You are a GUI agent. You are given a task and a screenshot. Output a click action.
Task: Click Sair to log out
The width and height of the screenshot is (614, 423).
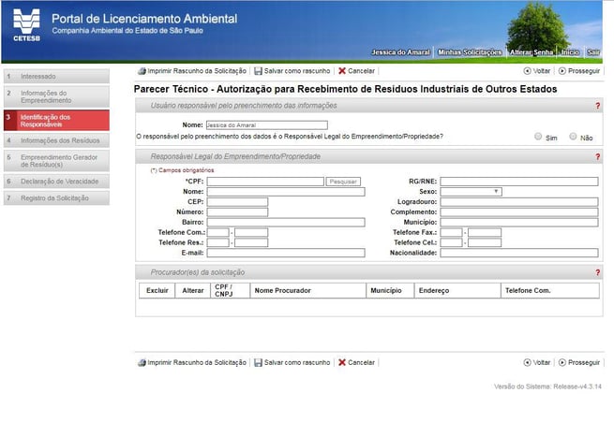(x=593, y=52)
